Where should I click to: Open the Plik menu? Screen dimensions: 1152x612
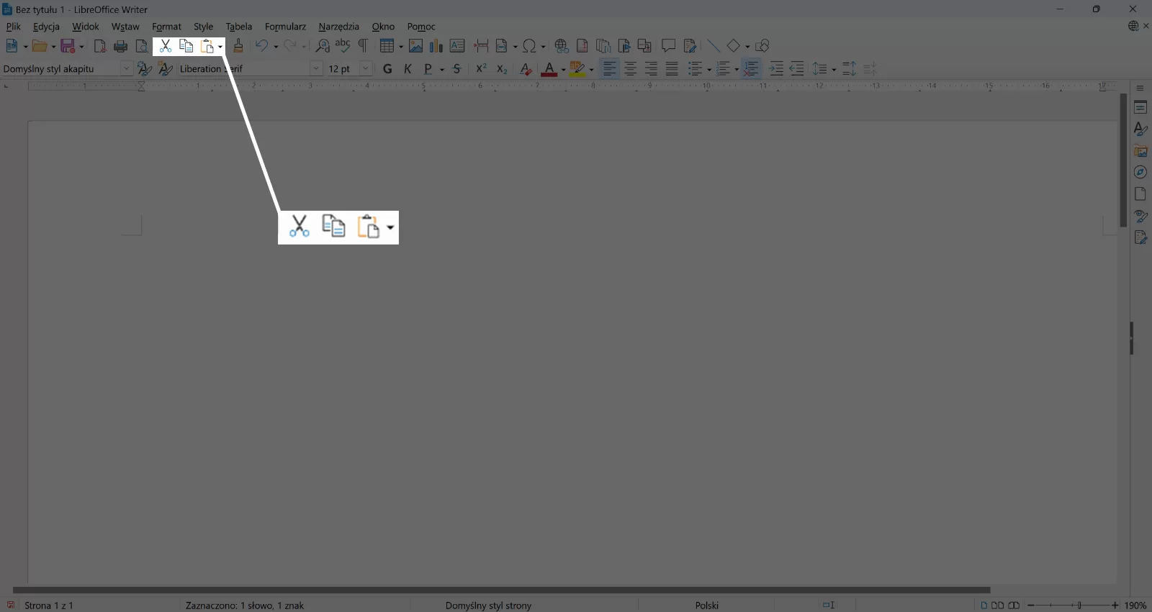14,27
